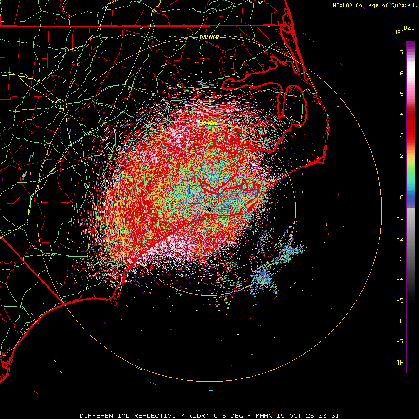Click the radar site marker at echo center
The height and width of the screenshot is (419, 419).
[209, 209]
